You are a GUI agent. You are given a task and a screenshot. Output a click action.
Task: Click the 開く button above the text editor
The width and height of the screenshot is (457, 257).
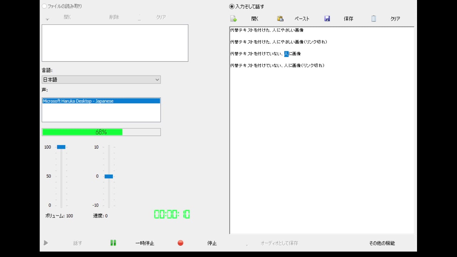(x=255, y=19)
